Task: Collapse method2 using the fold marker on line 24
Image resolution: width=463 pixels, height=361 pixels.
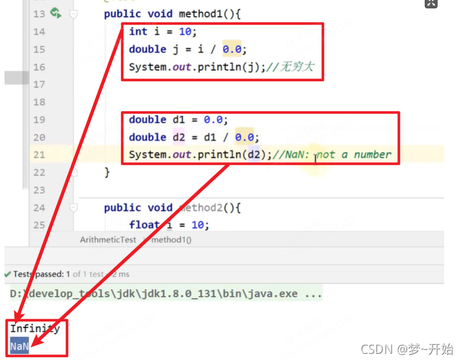Action: coord(73,208)
